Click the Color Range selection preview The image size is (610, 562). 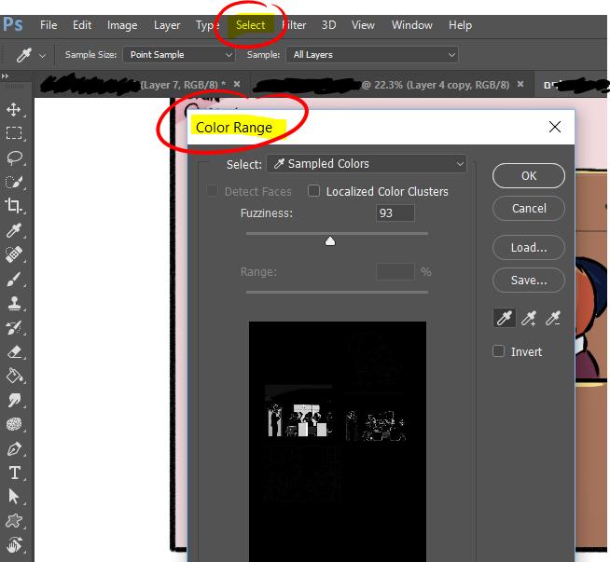(x=338, y=441)
